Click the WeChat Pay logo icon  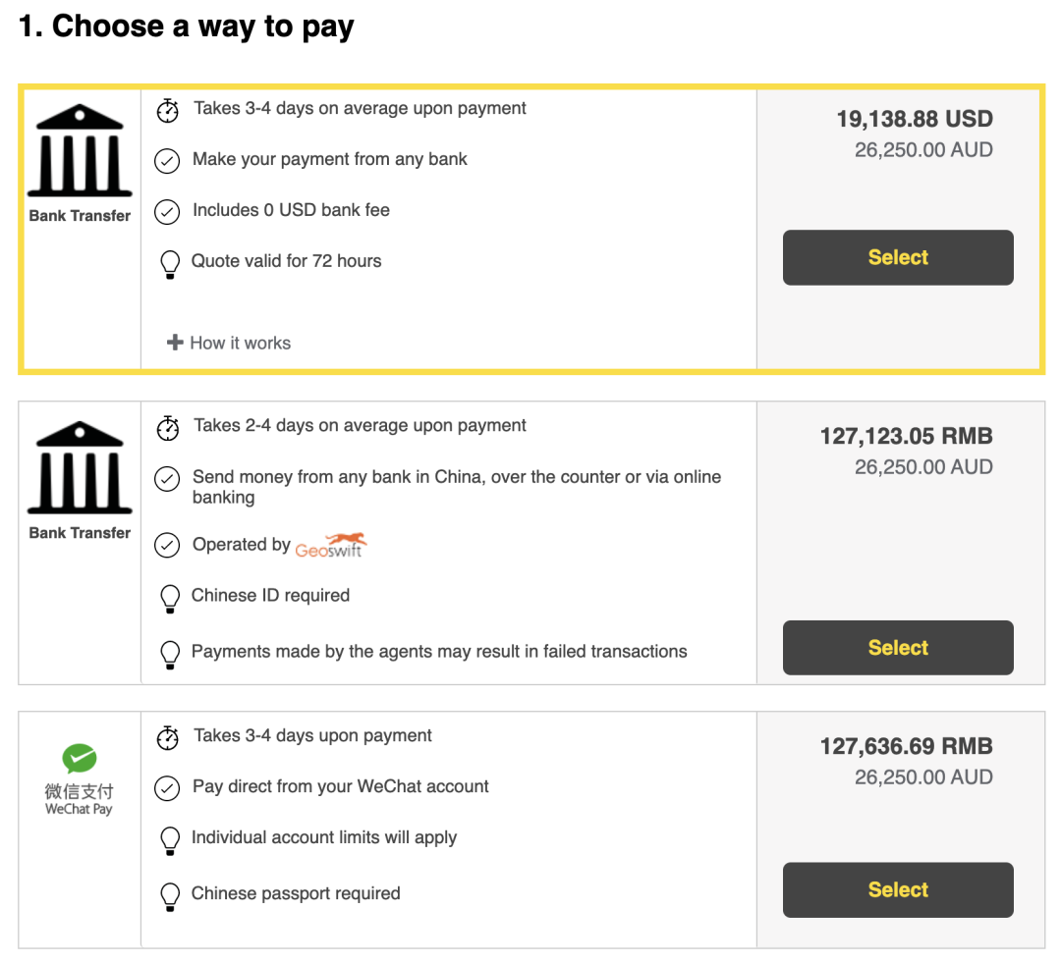tap(80, 758)
